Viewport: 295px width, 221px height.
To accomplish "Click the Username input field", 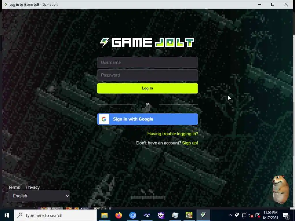I will (x=147, y=62).
